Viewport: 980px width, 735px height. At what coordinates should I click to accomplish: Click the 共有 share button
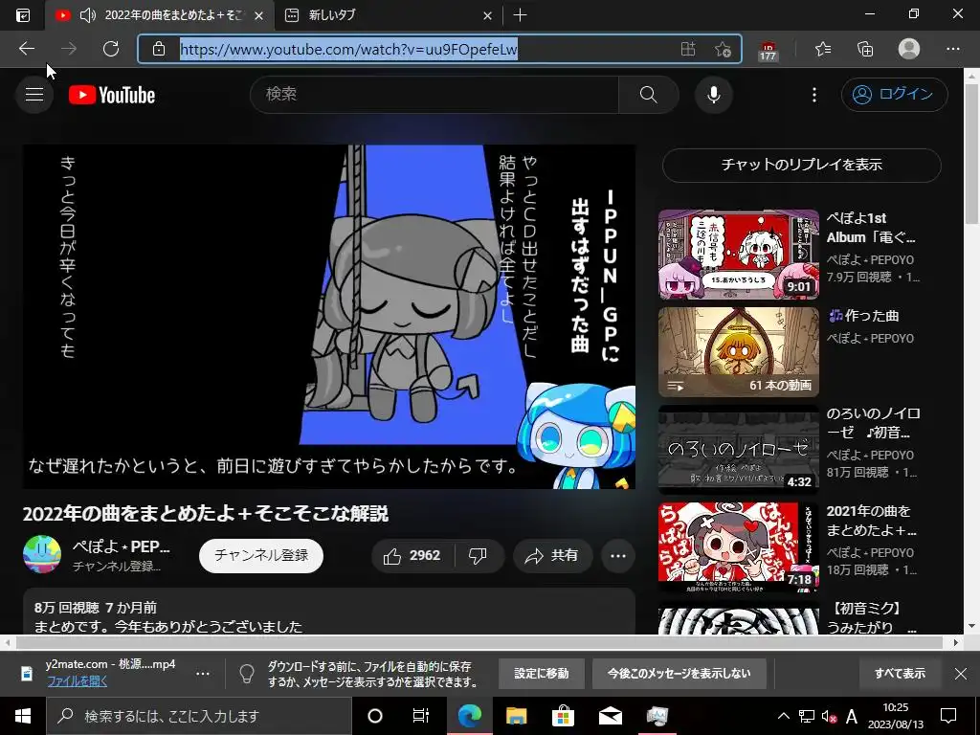tap(552, 556)
